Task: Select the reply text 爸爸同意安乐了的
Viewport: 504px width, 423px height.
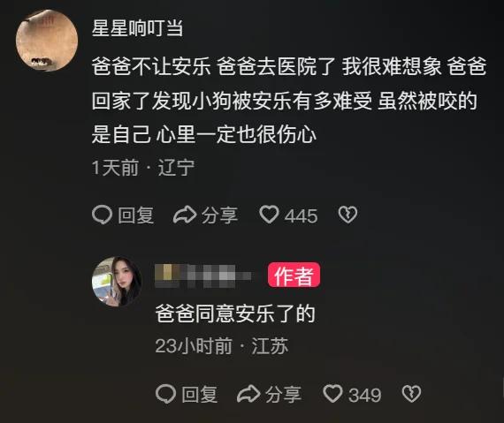Action: point(235,313)
